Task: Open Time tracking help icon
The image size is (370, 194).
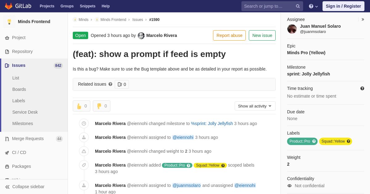Action: pos(362,88)
